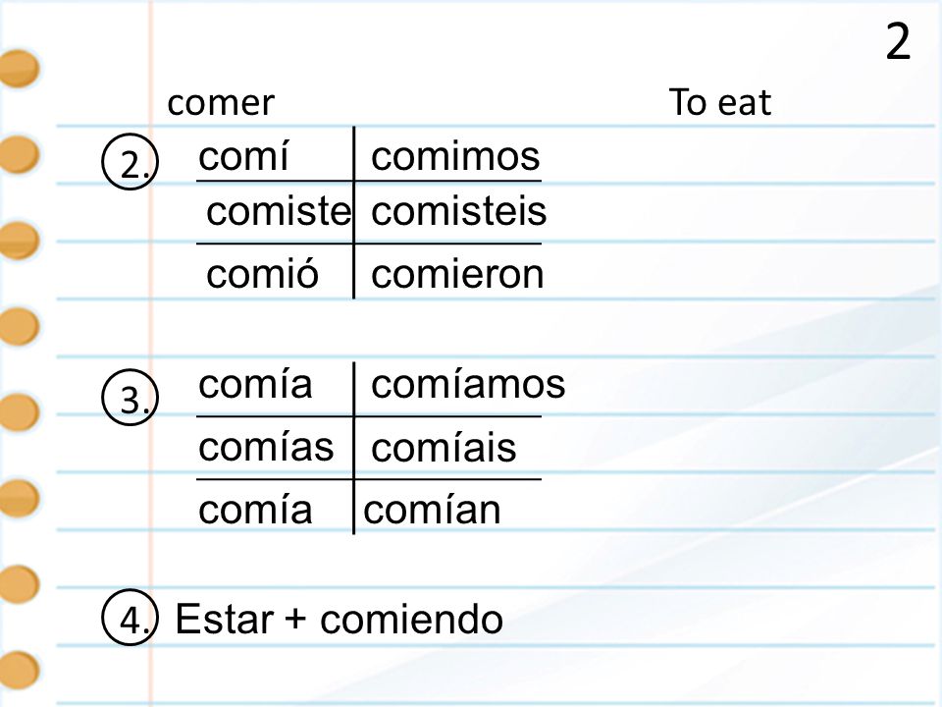Click the word comieron
The height and width of the screenshot is (707, 942).
pos(457,275)
